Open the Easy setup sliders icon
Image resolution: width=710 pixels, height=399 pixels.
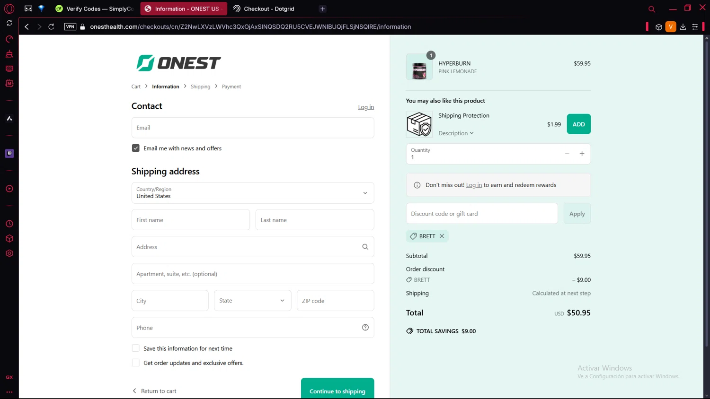pos(695,27)
